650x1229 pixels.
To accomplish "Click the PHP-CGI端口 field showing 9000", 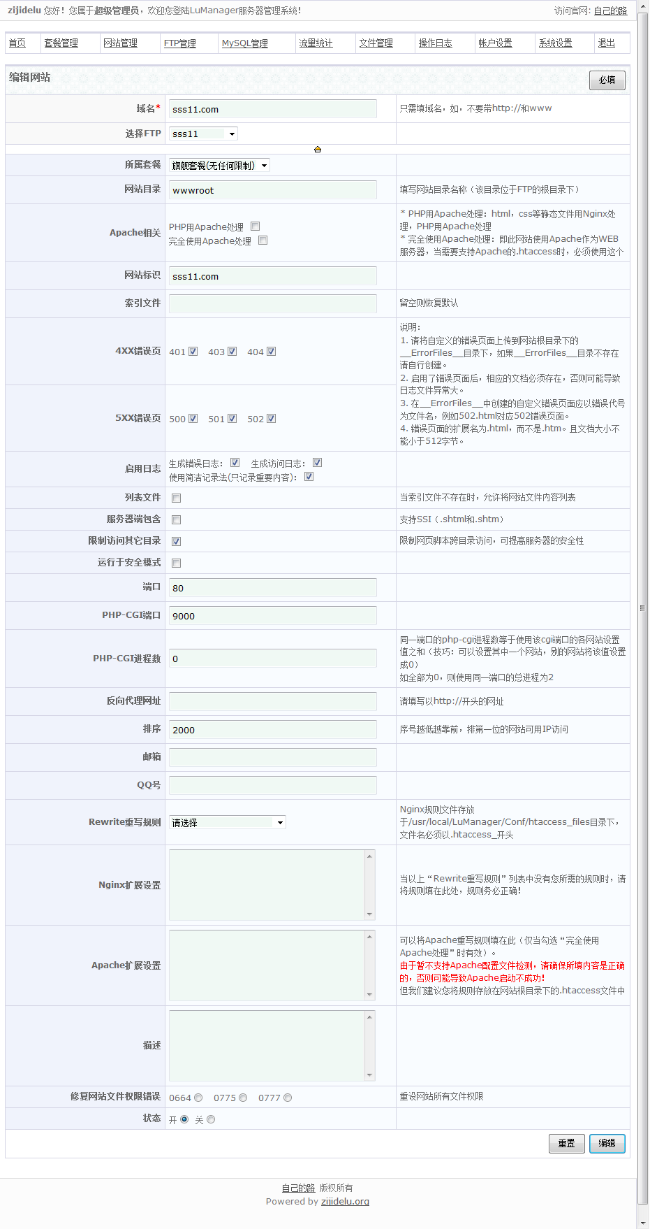I will click(x=273, y=616).
